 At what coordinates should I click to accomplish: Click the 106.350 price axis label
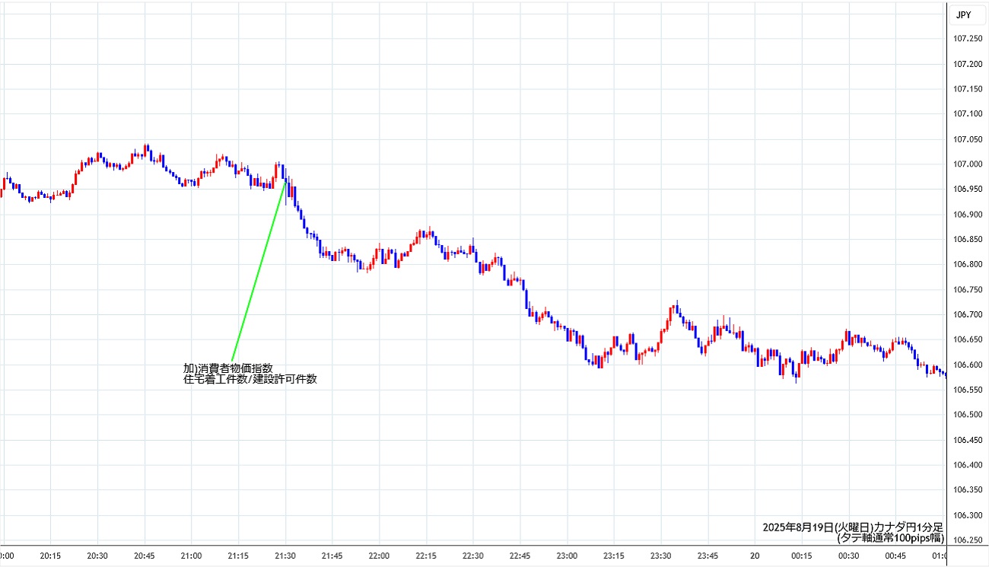click(x=967, y=490)
